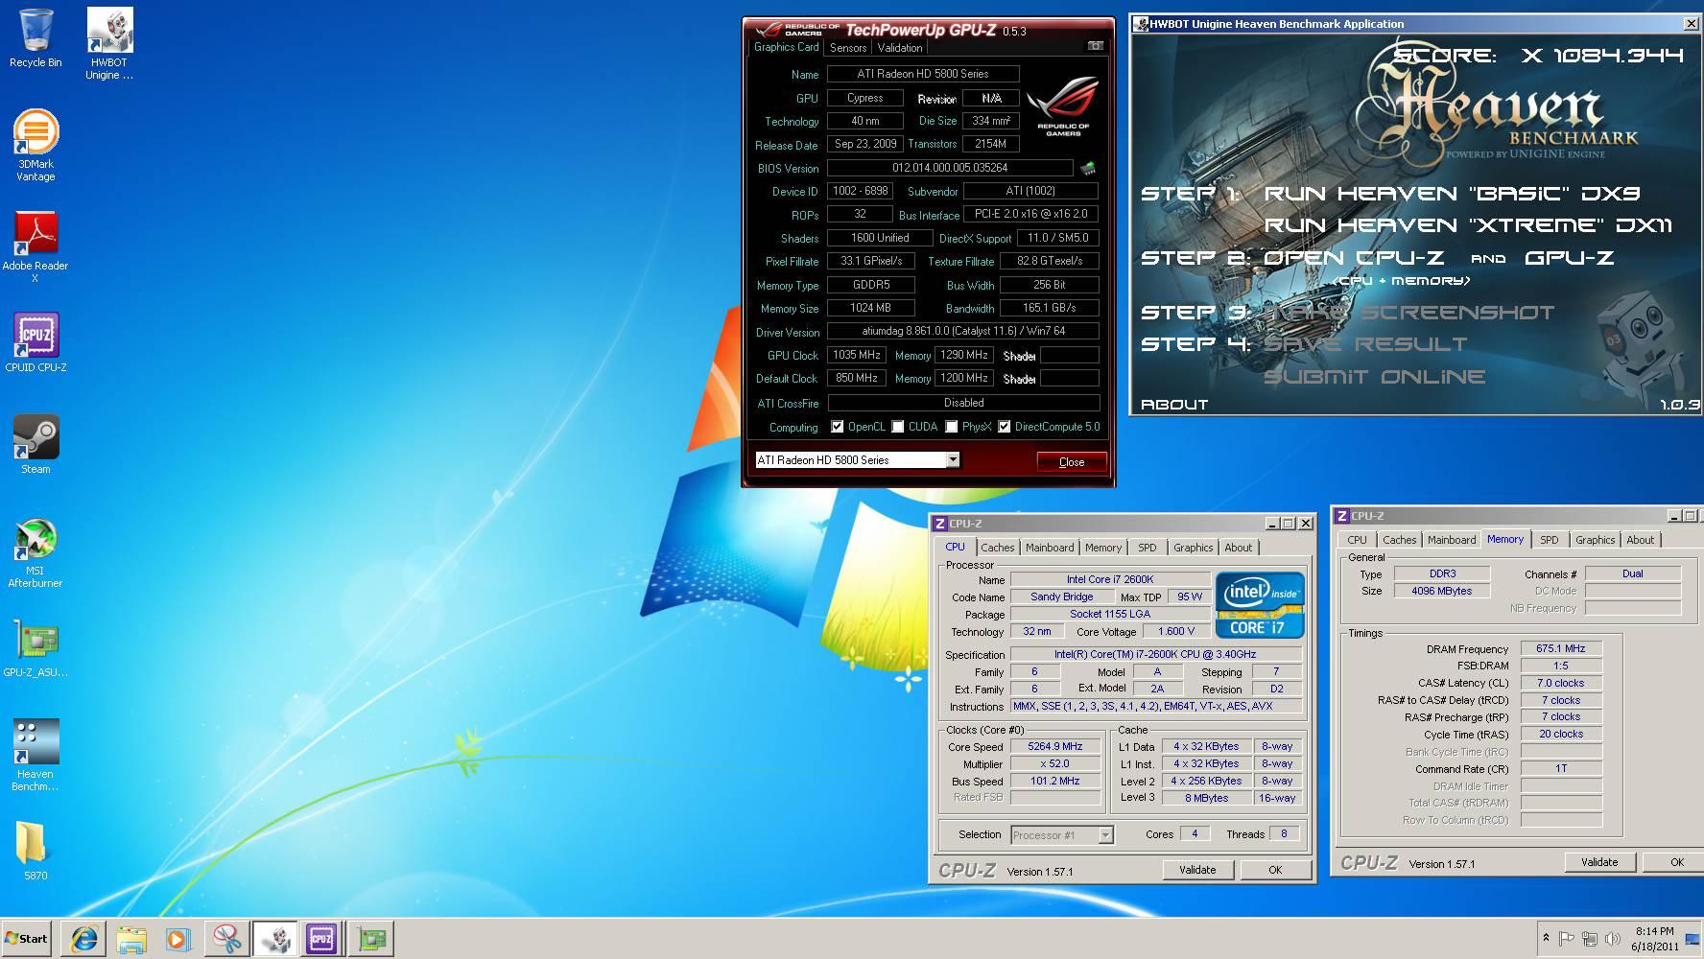Screen dimensions: 1704x959
Task: Click Driver Version field in GPU-Z
Action: pyautogui.click(x=963, y=331)
